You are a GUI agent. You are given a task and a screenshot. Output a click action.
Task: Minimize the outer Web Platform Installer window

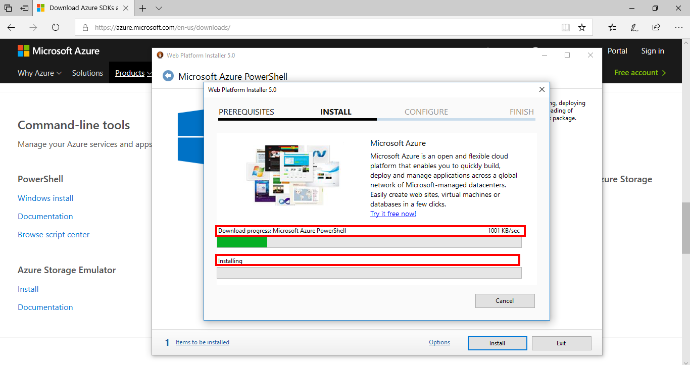[x=544, y=55]
